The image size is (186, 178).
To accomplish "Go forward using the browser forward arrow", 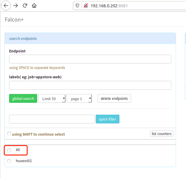I will pos(15,6).
